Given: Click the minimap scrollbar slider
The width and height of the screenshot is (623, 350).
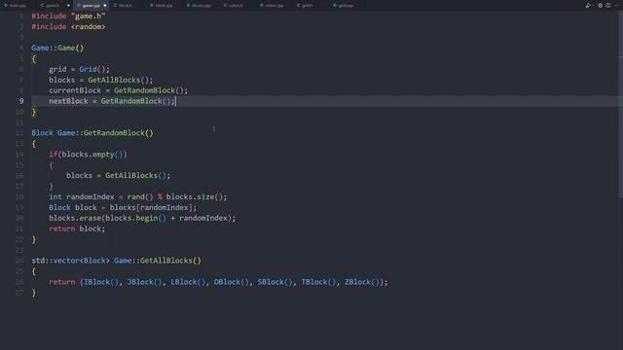Looking at the screenshot, I should pos(620,103).
